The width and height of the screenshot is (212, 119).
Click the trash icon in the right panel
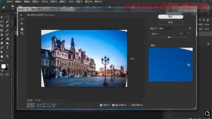tap(208, 44)
